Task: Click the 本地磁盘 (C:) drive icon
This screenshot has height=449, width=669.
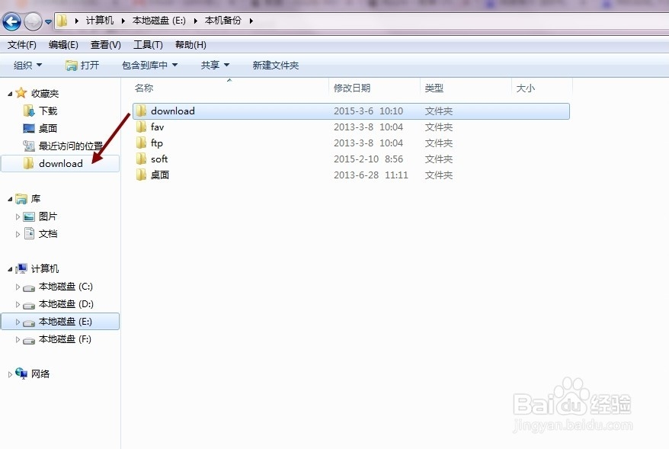Action: [x=29, y=288]
